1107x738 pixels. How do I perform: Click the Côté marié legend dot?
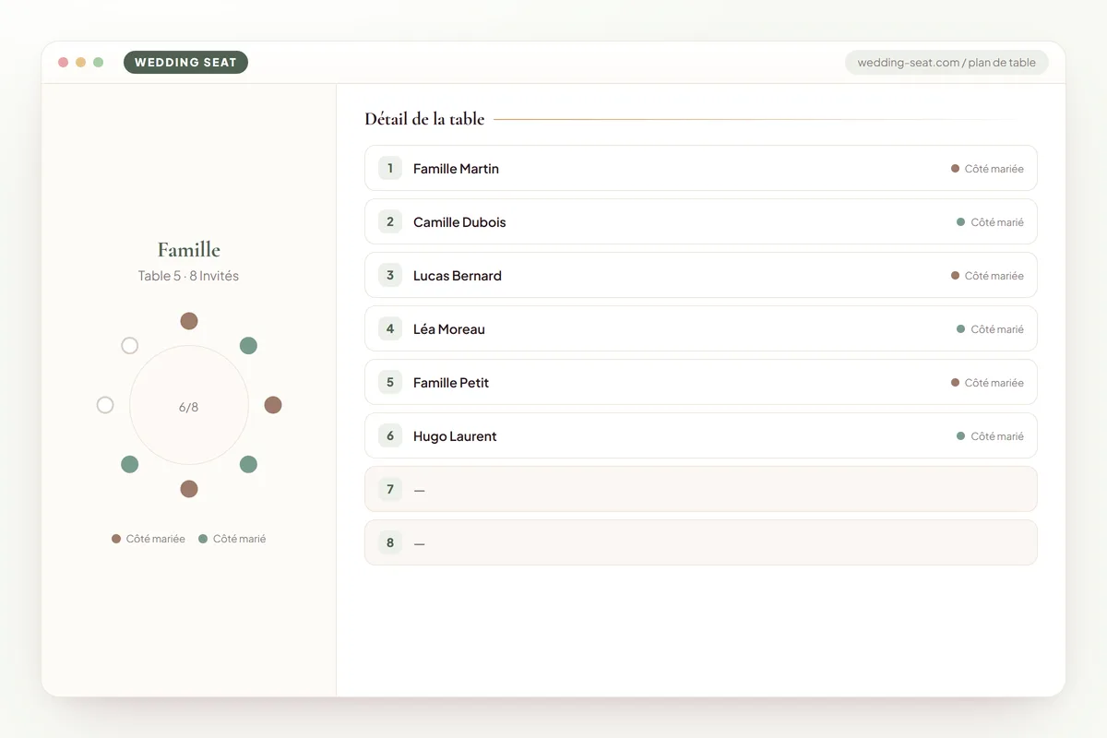coord(203,539)
